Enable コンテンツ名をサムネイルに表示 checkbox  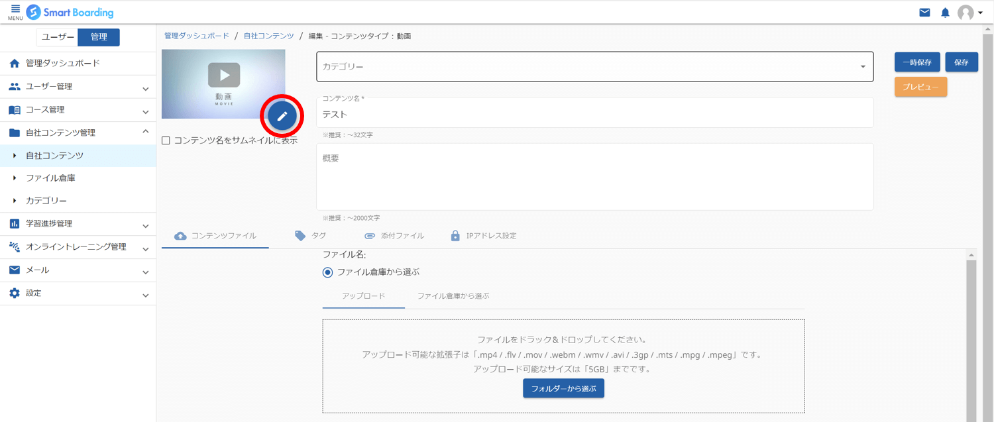pyautogui.click(x=166, y=140)
